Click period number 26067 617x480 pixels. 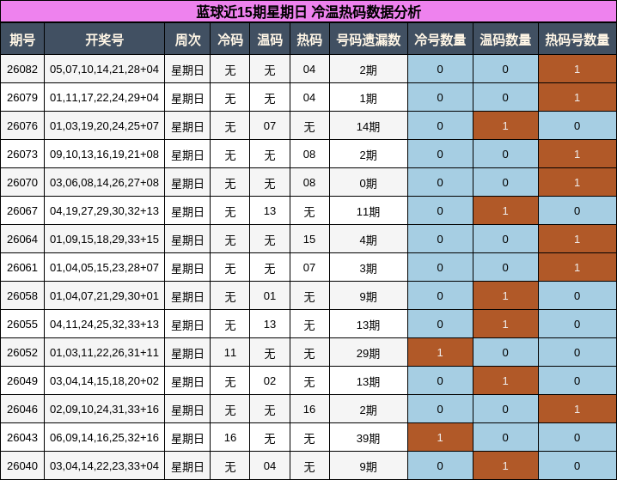pos(22,210)
